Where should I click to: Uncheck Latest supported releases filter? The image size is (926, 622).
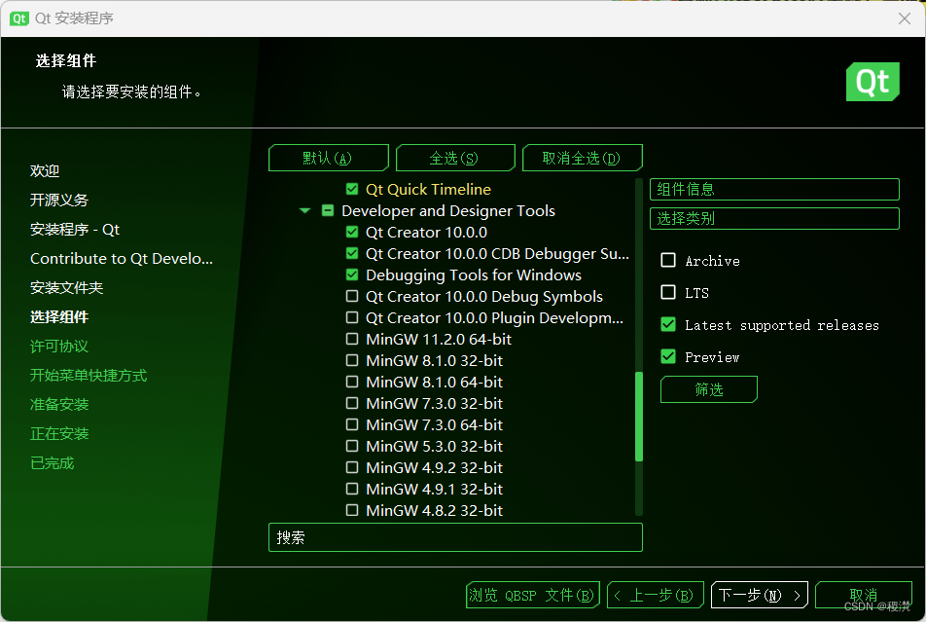point(668,324)
